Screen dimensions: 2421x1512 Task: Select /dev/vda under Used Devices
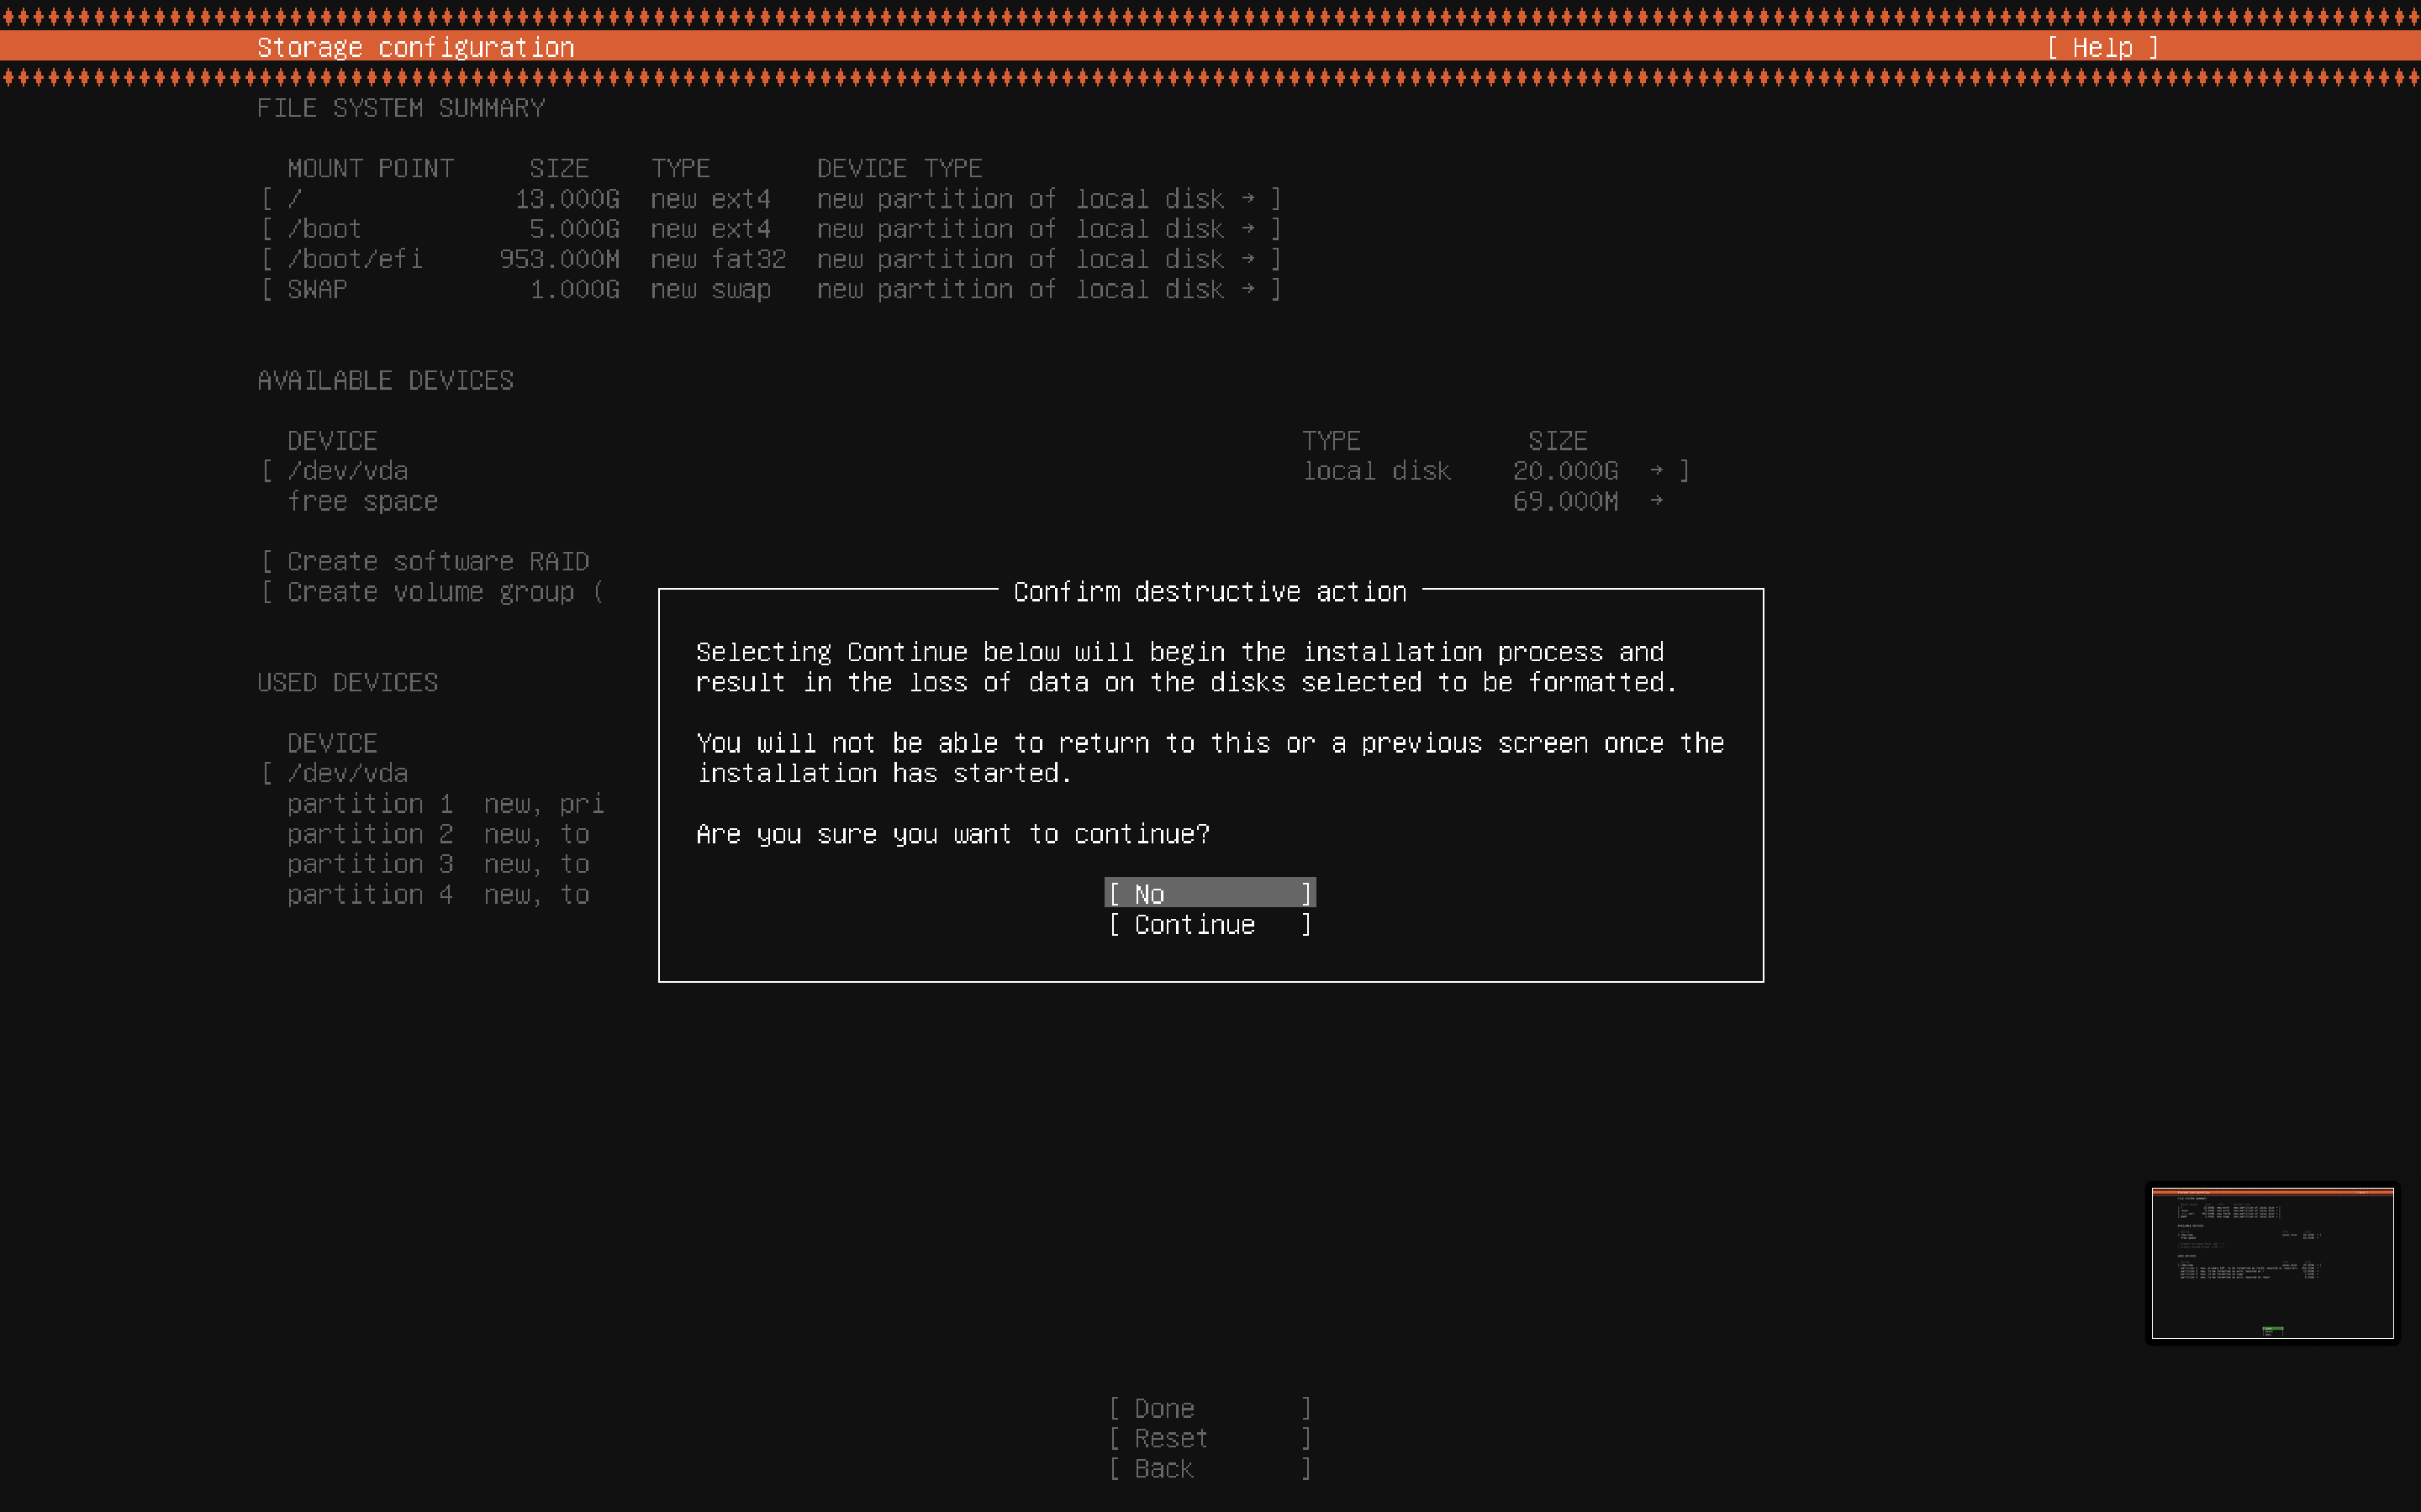pos(347,773)
